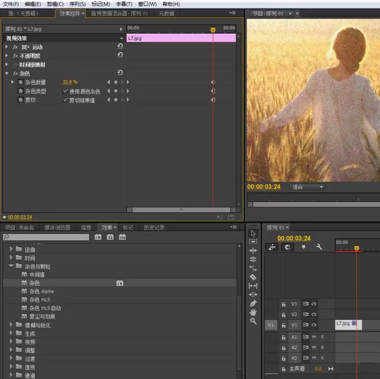The width and height of the screenshot is (380, 379).
Task: Hide the V1 track with eye icon
Action: tap(314, 325)
